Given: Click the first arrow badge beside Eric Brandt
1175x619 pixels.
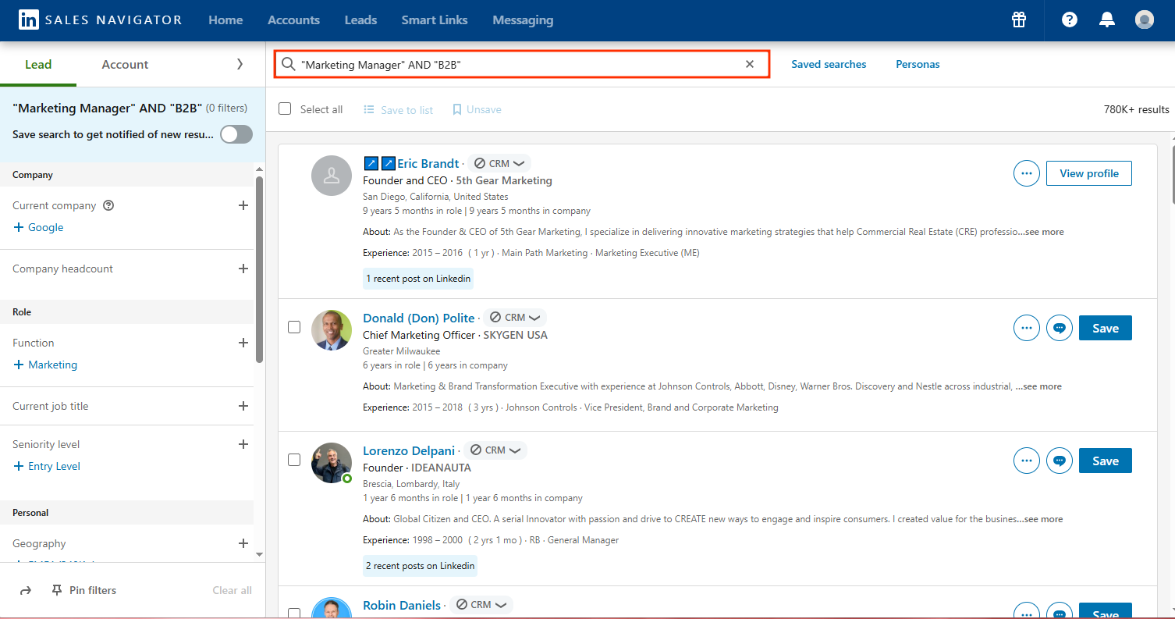Looking at the screenshot, I should coord(371,163).
